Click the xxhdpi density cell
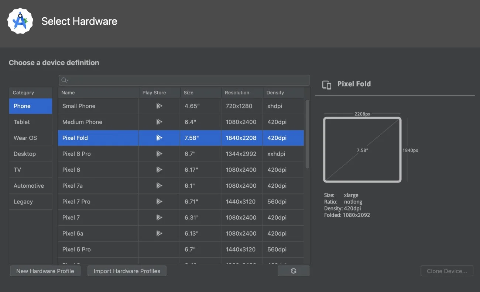 point(284,154)
